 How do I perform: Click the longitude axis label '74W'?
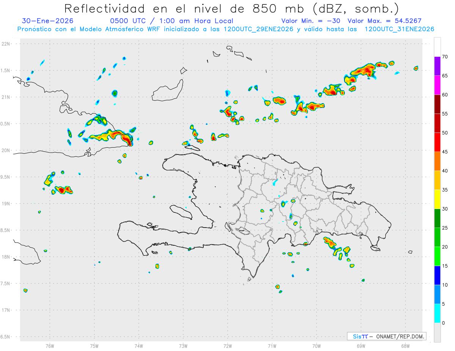coord(139,346)
